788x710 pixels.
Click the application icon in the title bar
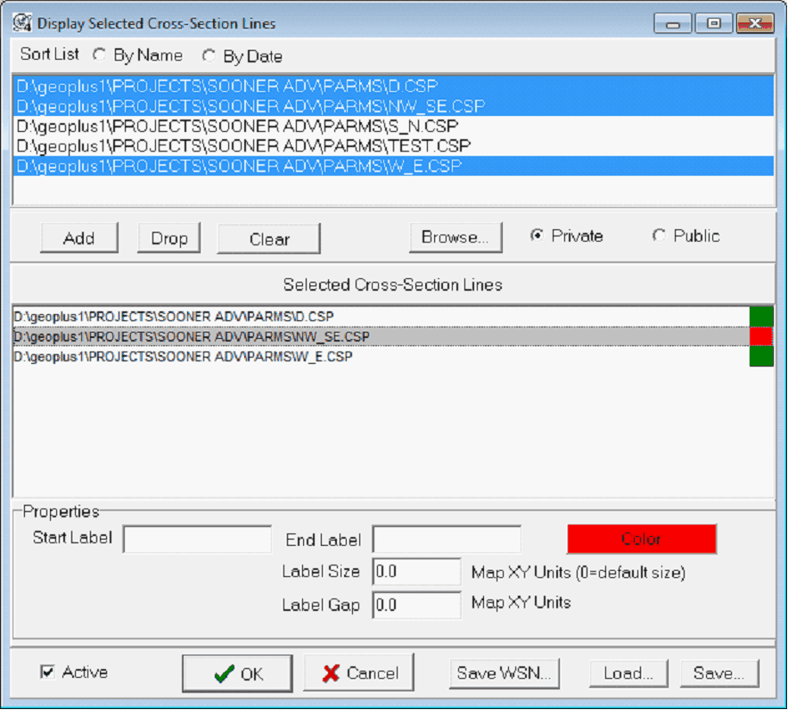tap(23, 23)
